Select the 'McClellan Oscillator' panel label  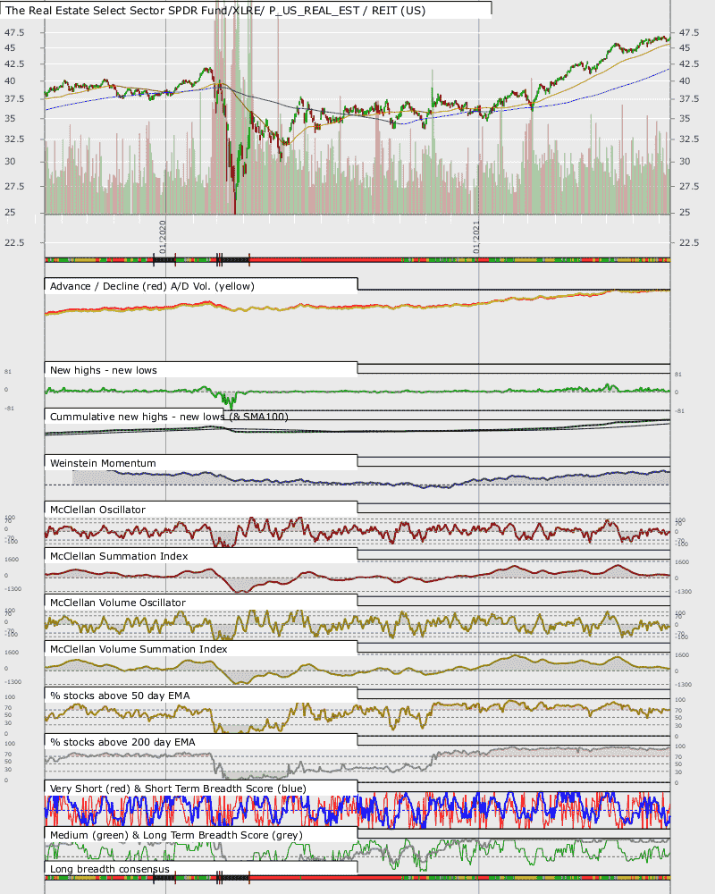tap(97, 510)
